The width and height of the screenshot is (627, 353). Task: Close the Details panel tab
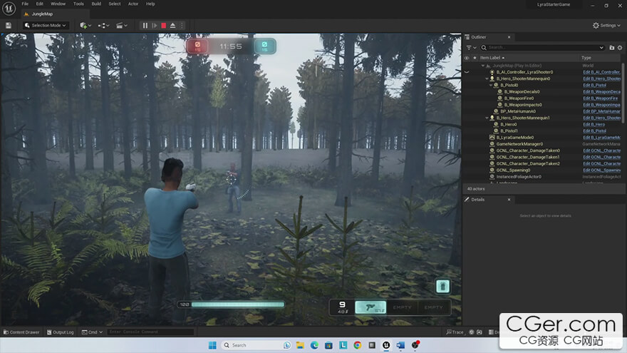click(x=509, y=199)
